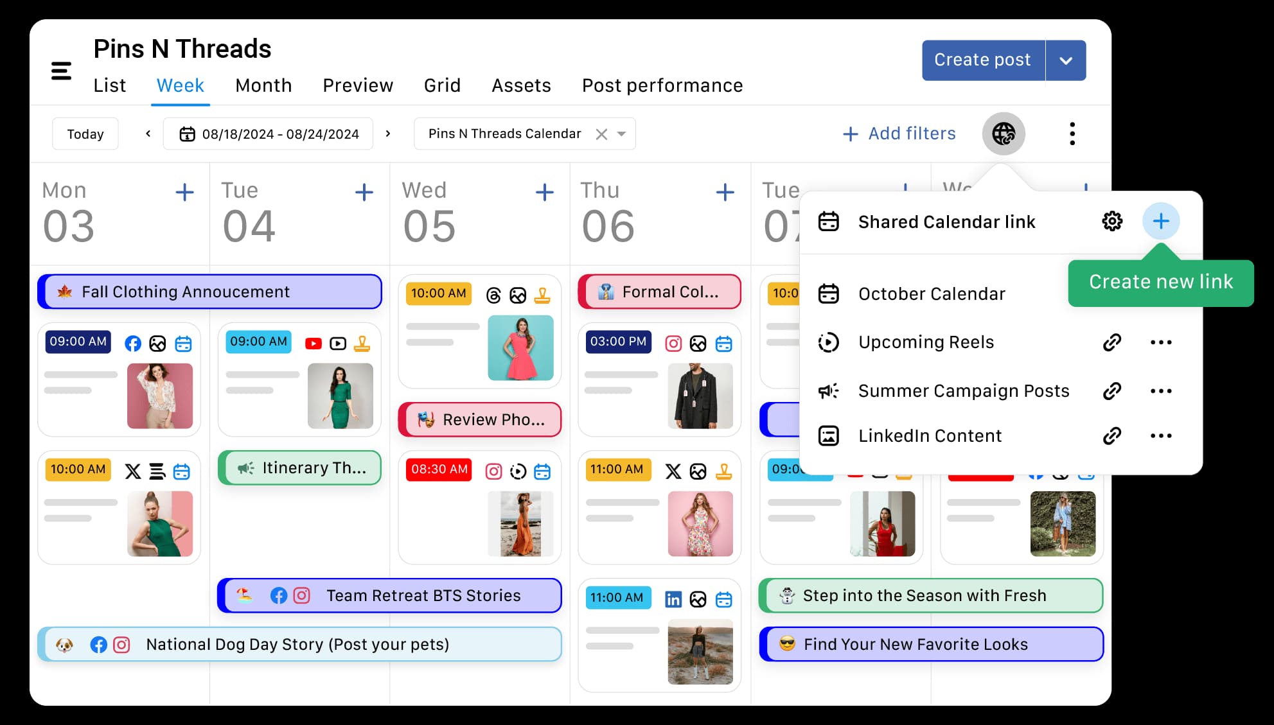This screenshot has height=725, width=1274.
Task: Open the shared calendar globe icon
Action: pyautogui.click(x=1004, y=134)
